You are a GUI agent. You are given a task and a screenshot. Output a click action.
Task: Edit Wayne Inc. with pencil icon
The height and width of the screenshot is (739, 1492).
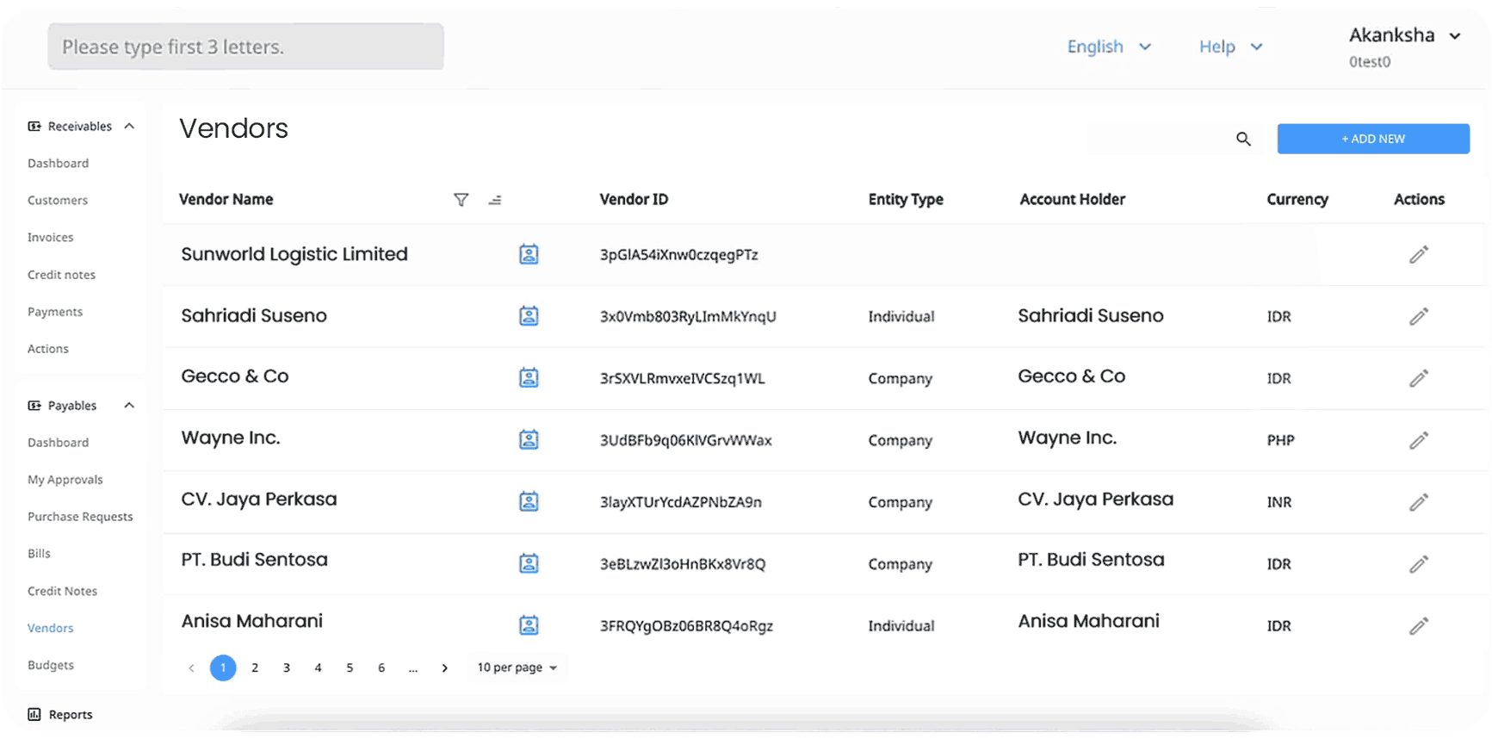click(1419, 440)
